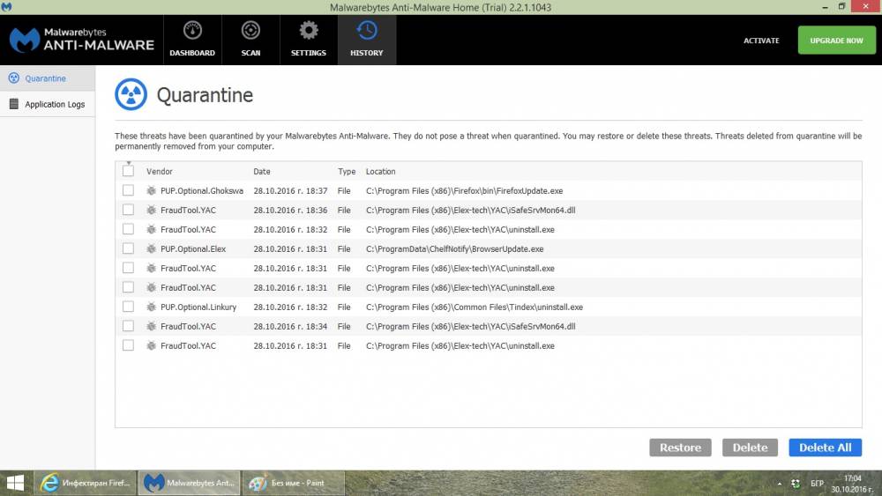Click the Malwarebytes Anti-Malware logo

81,40
